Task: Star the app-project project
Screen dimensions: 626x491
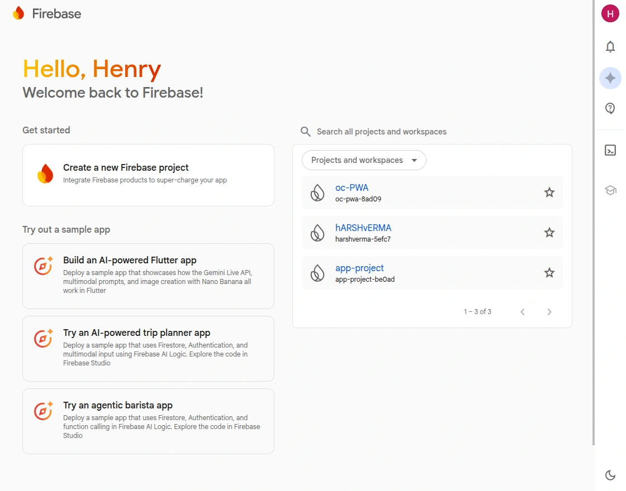Action: pos(549,273)
